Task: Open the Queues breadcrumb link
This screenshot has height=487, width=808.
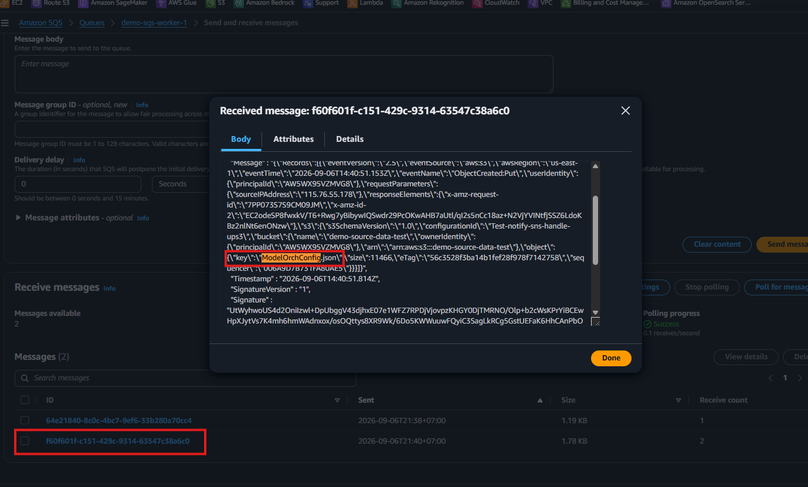Action: tap(91, 23)
